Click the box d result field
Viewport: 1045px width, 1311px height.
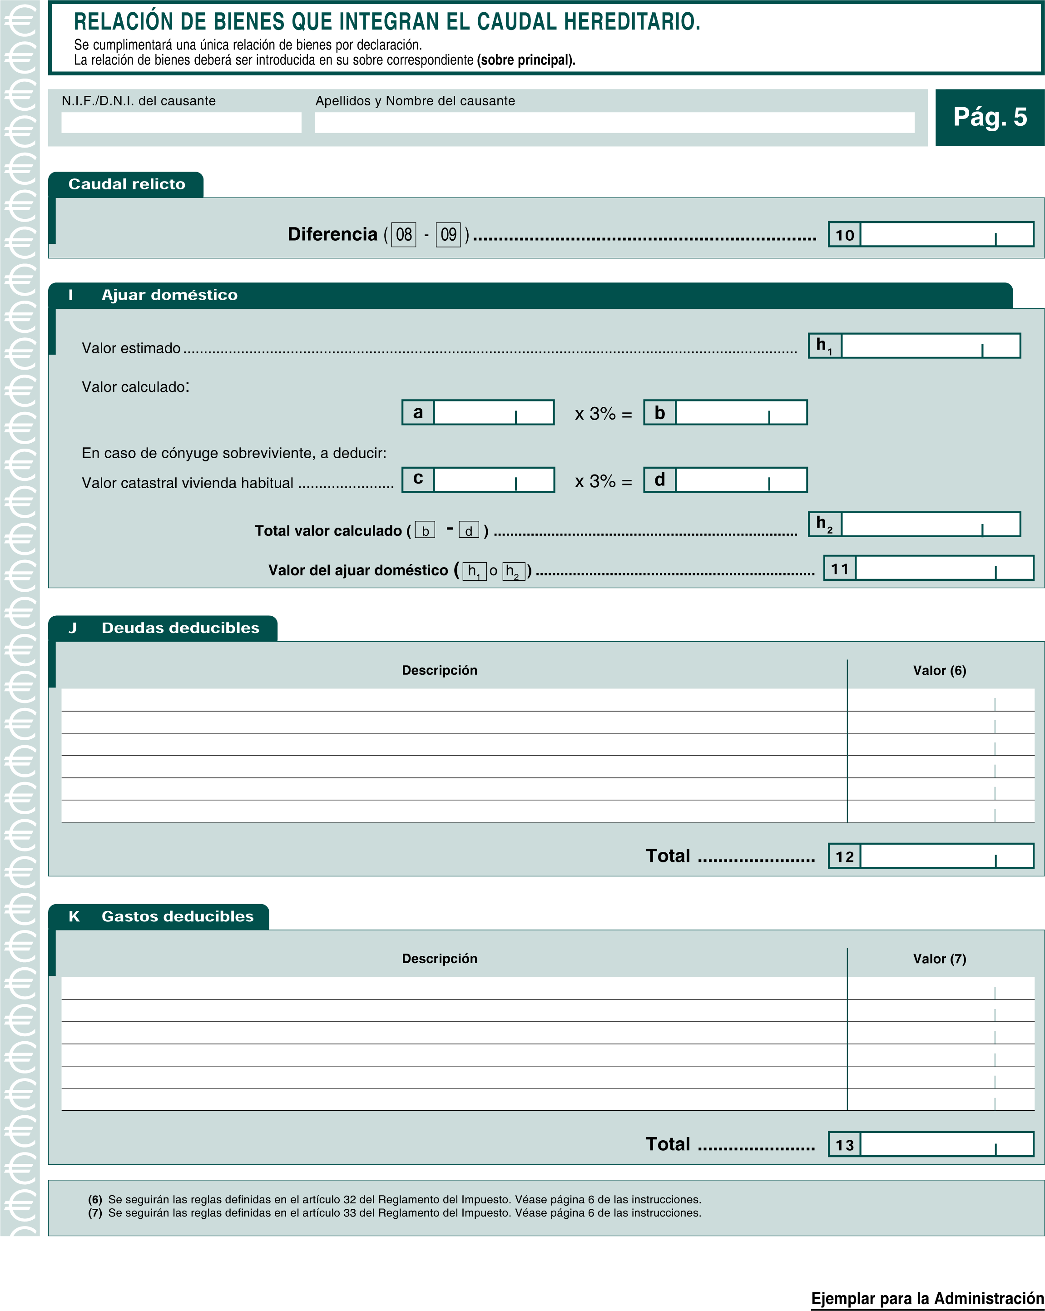(741, 480)
